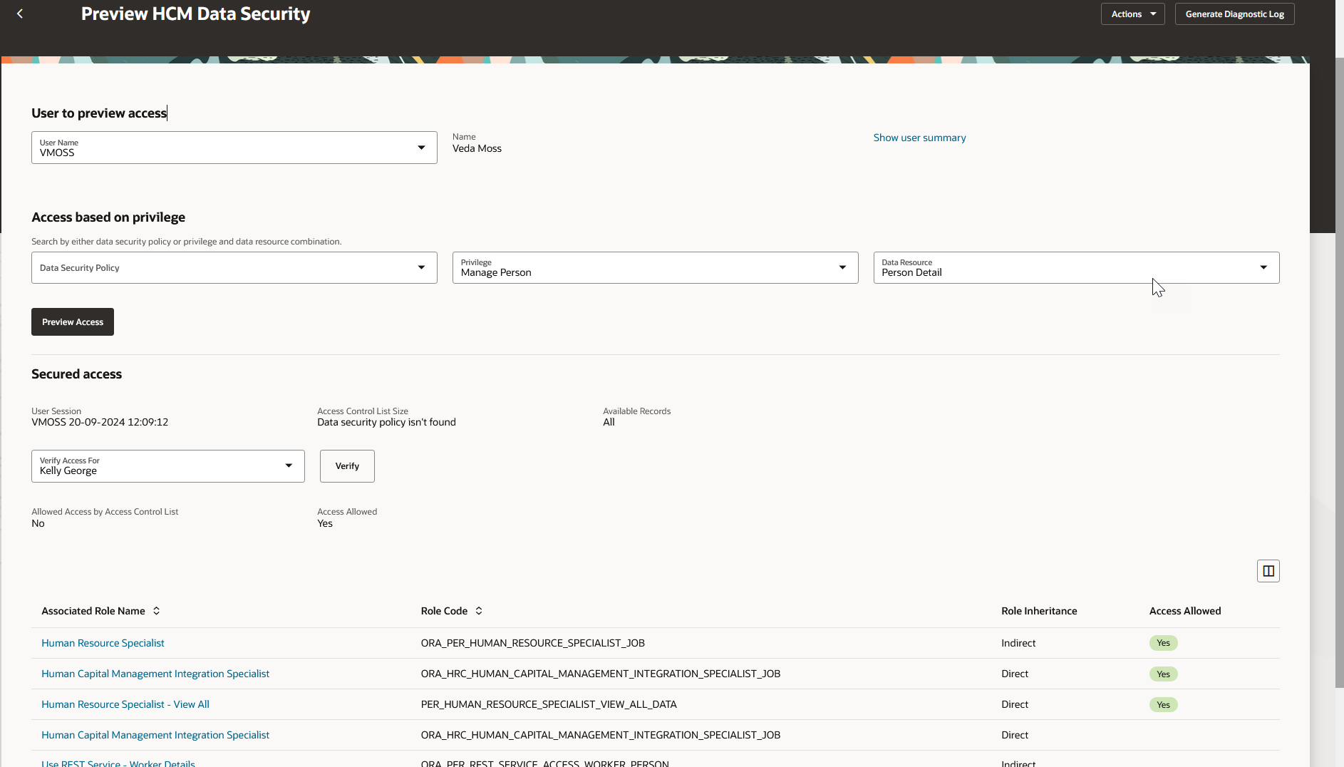Image resolution: width=1344 pixels, height=767 pixels.
Task: Click the Preview Access button
Action: [73, 322]
